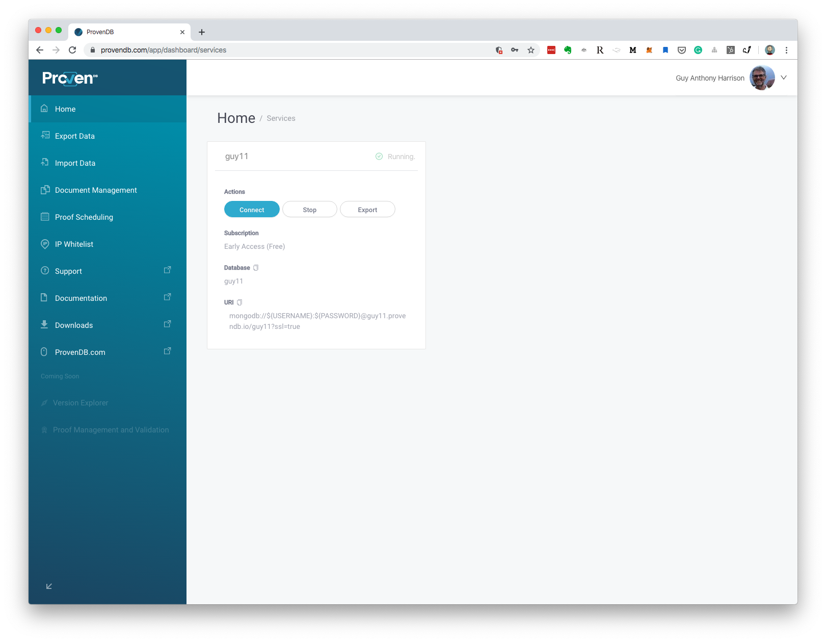
Task: Collapse the sidebar with the arrow icon
Action: click(49, 586)
